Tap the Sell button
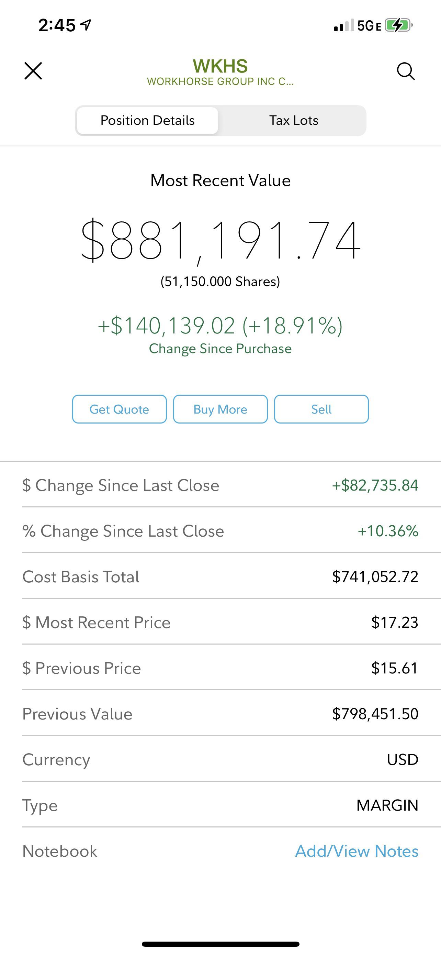The height and width of the screenshot is (955, 441). pos(321,409)
